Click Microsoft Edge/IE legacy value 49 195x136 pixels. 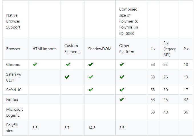[x=165, y=112]
